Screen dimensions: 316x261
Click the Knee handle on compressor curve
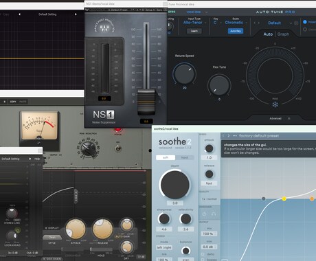[x=76, y=196]
